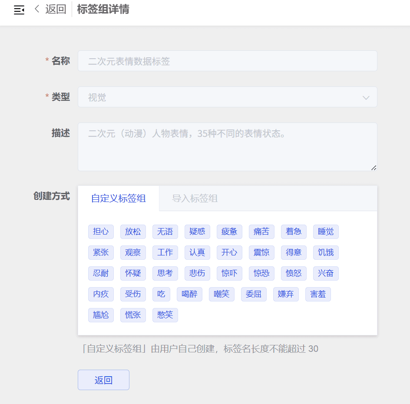Click the 返回 link in header
Image resolution: width=410 pixels, height=404 pixels.
(x=56, y=9)
